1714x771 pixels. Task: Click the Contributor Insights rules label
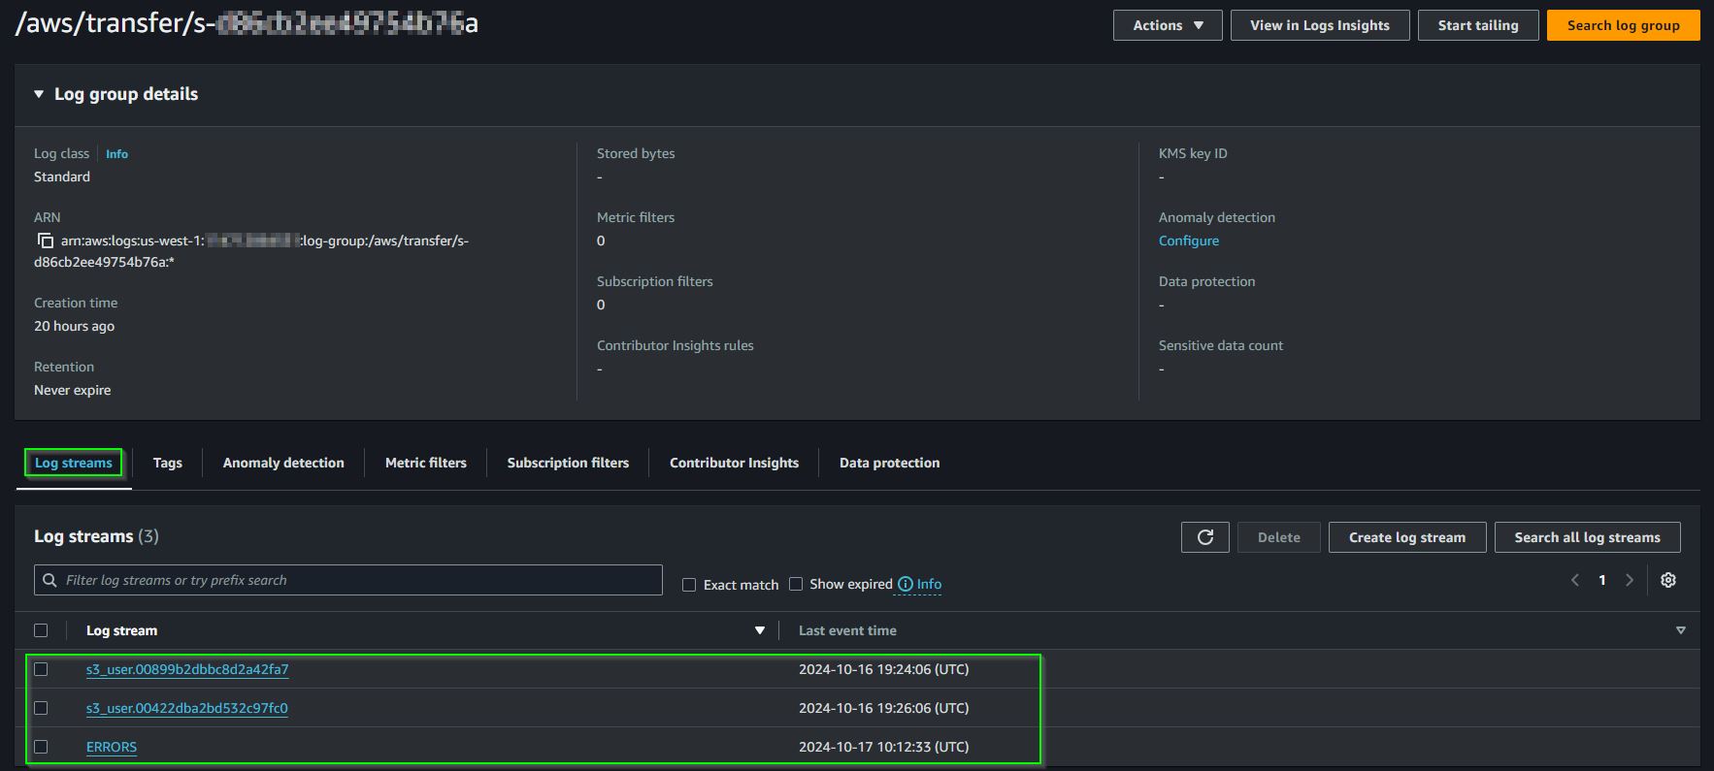[676, 345]
